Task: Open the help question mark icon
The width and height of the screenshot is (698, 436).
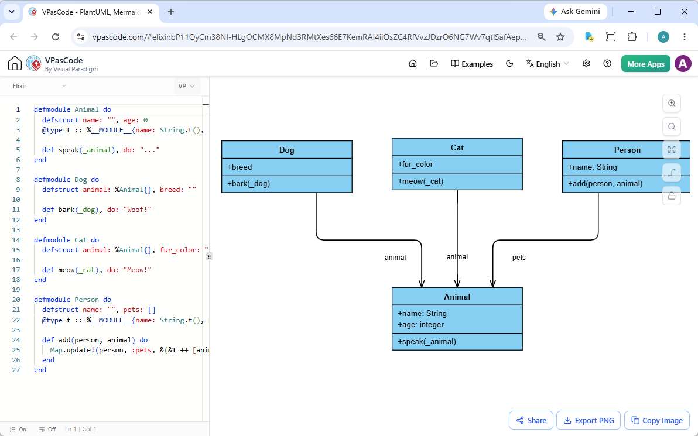Action: click(607, 64)
